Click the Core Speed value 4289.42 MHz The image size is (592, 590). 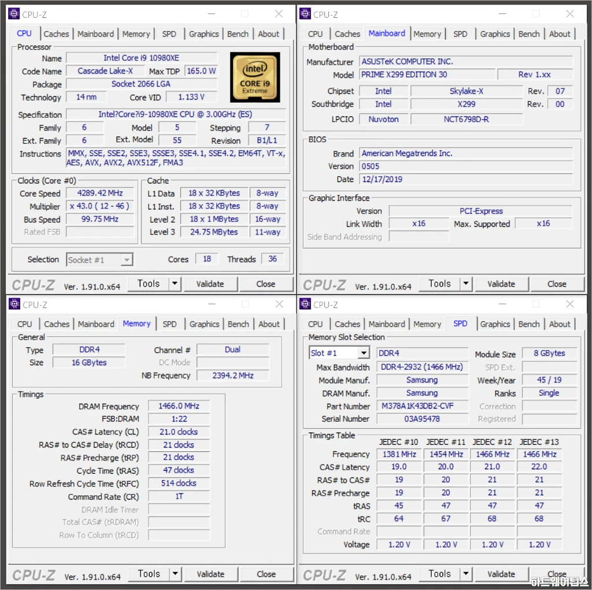100,193
